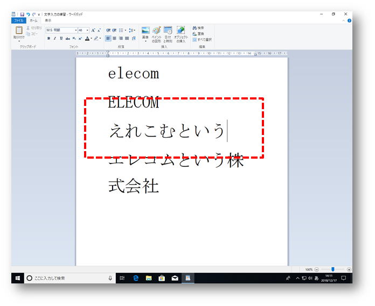Select Align text right

coord(121,38)
